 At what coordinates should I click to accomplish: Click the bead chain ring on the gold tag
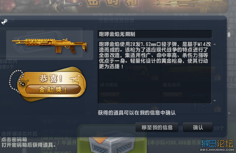point(15,81)
